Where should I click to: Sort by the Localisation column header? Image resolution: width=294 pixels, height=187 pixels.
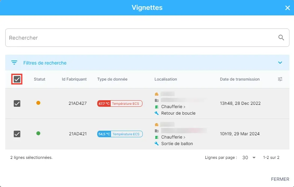[x=166, y=79]
